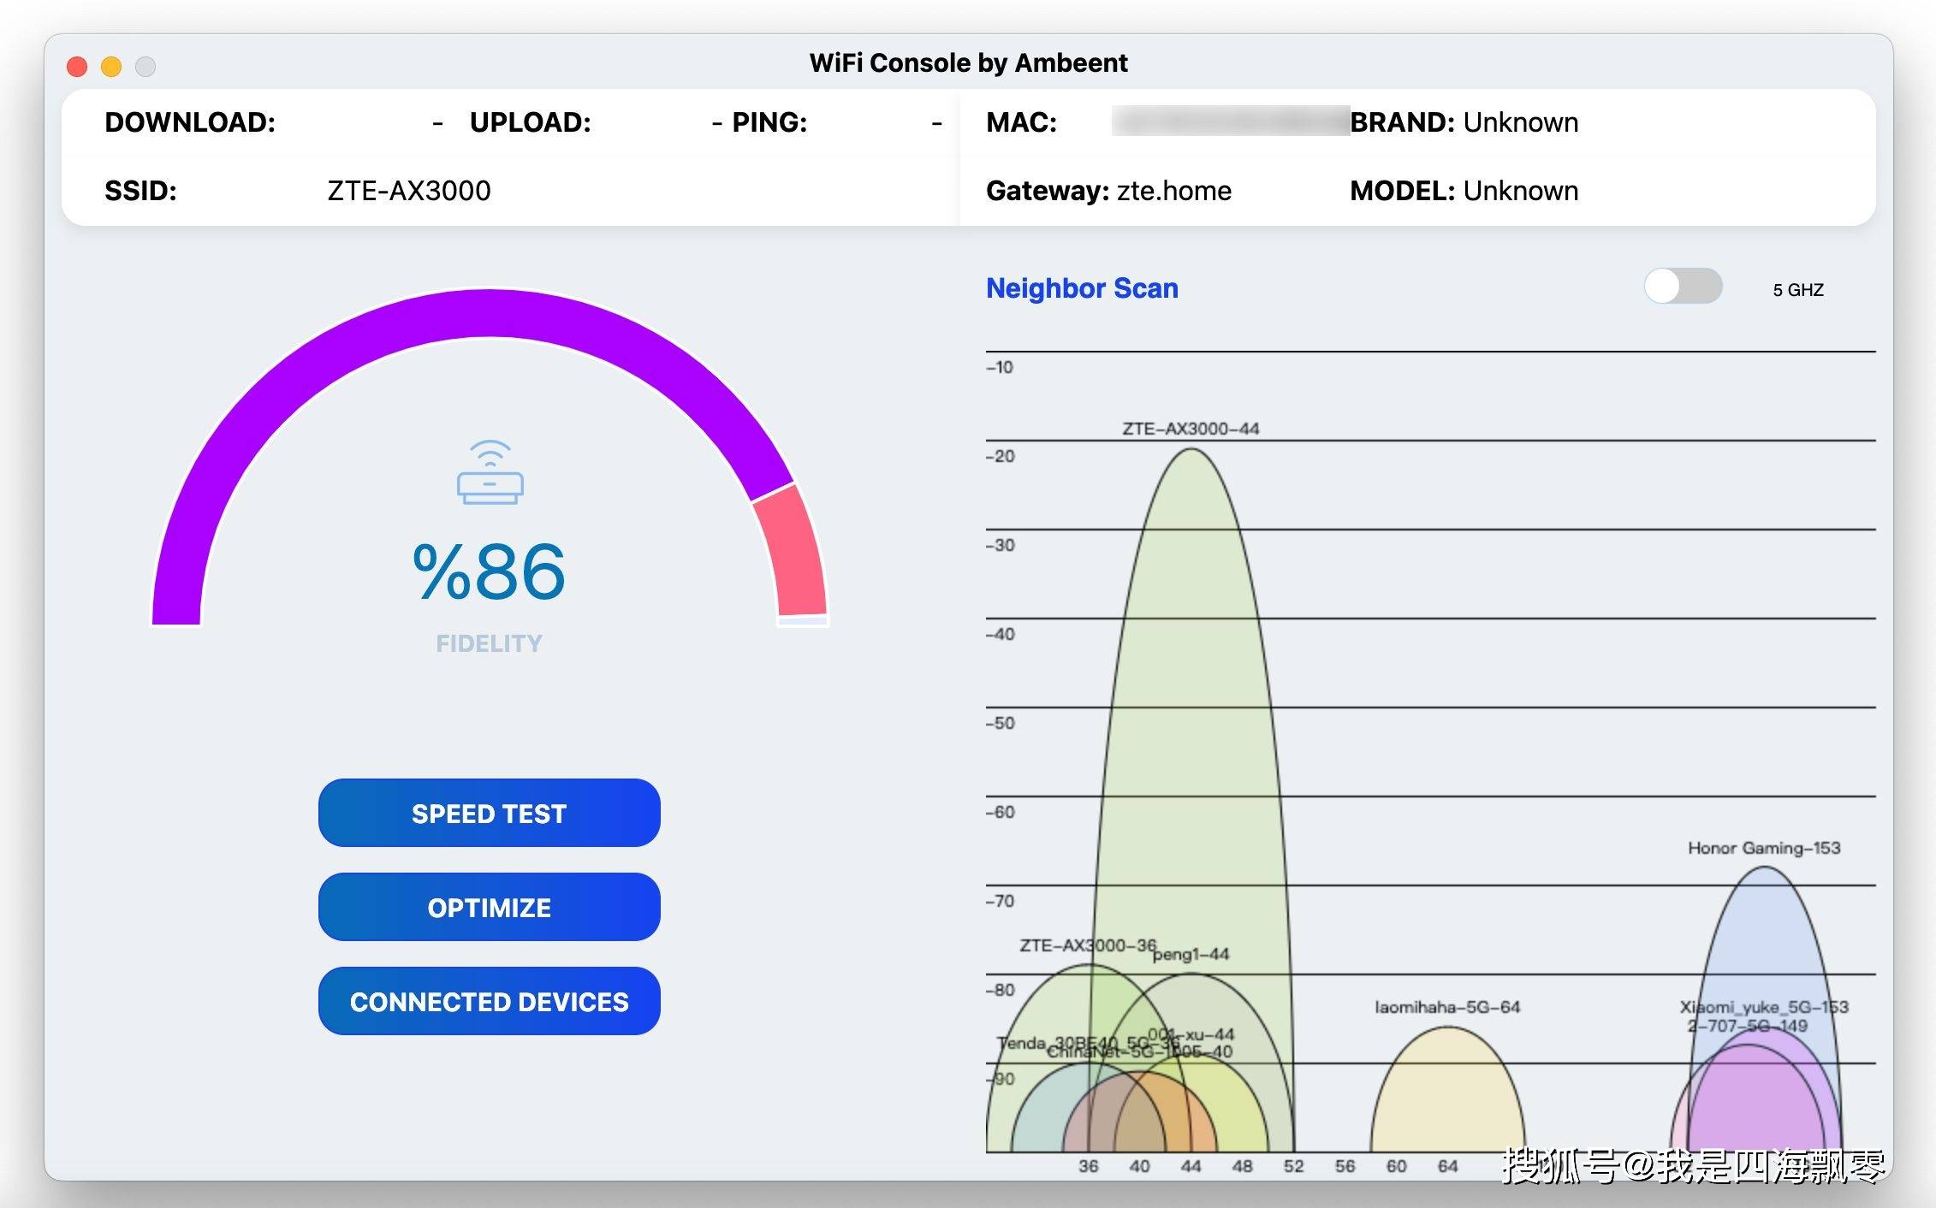Open CONNECTED DEVICES list
The height and width of the screenshot is (1208, 1936).
pos(489,1001)
